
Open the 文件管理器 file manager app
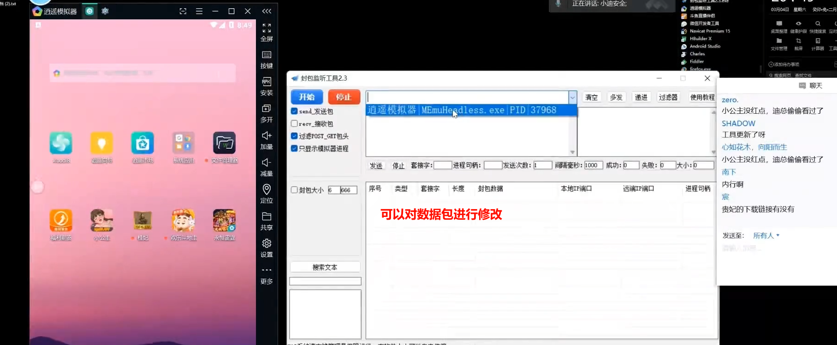click(224, 143)
